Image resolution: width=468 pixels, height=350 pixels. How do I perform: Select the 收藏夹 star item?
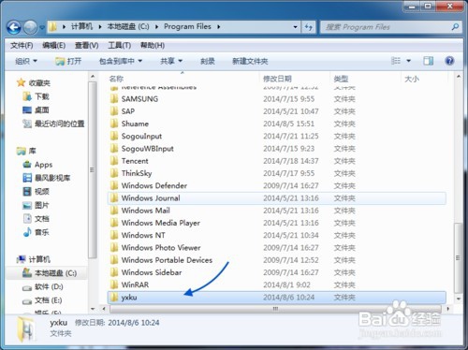point(34,82)
